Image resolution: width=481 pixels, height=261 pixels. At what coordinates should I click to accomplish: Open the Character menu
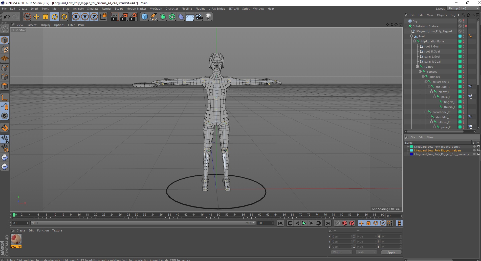172,9
